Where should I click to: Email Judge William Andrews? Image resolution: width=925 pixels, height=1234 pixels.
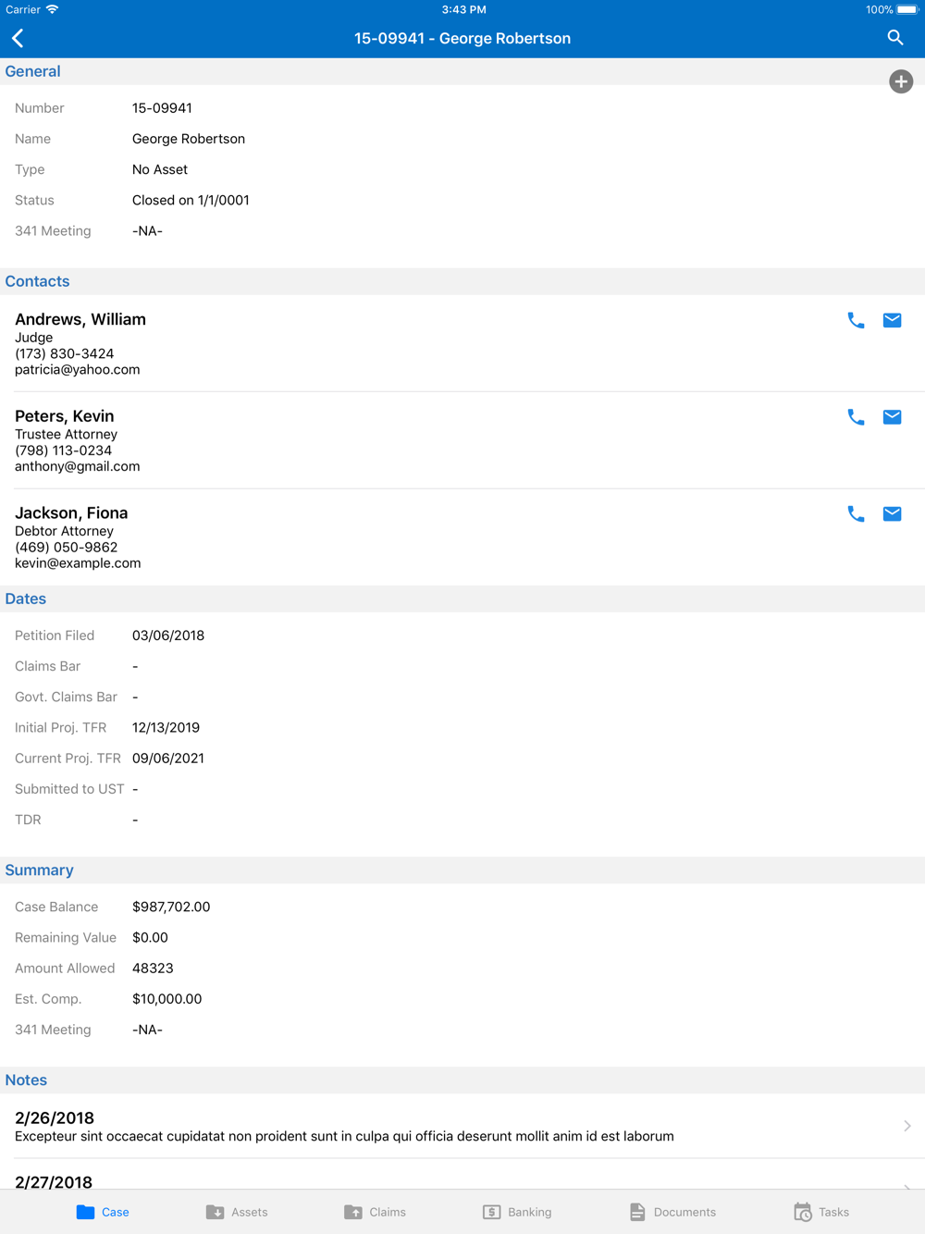[x=892, y=321]
